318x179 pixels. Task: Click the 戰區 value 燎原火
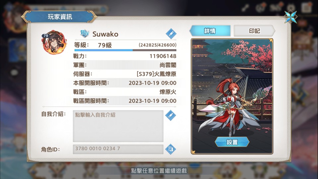(x=168, y=92)
